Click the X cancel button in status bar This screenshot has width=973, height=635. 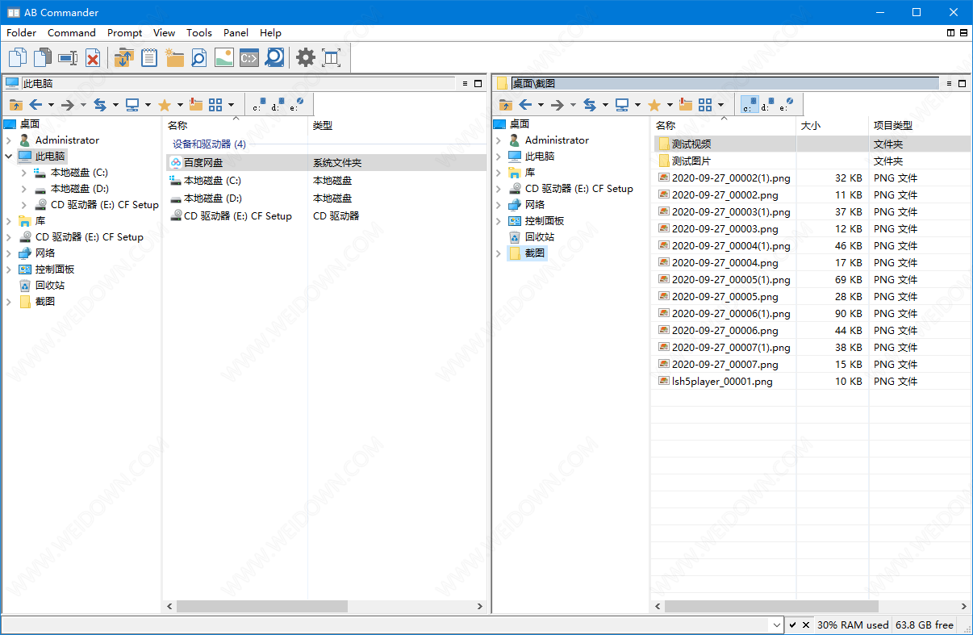point(805,625)
